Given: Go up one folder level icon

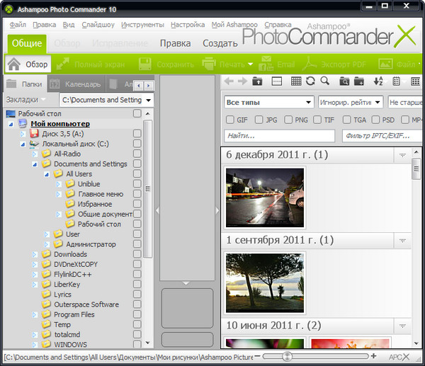Looking at the screenshot, I should pos(257,81).
